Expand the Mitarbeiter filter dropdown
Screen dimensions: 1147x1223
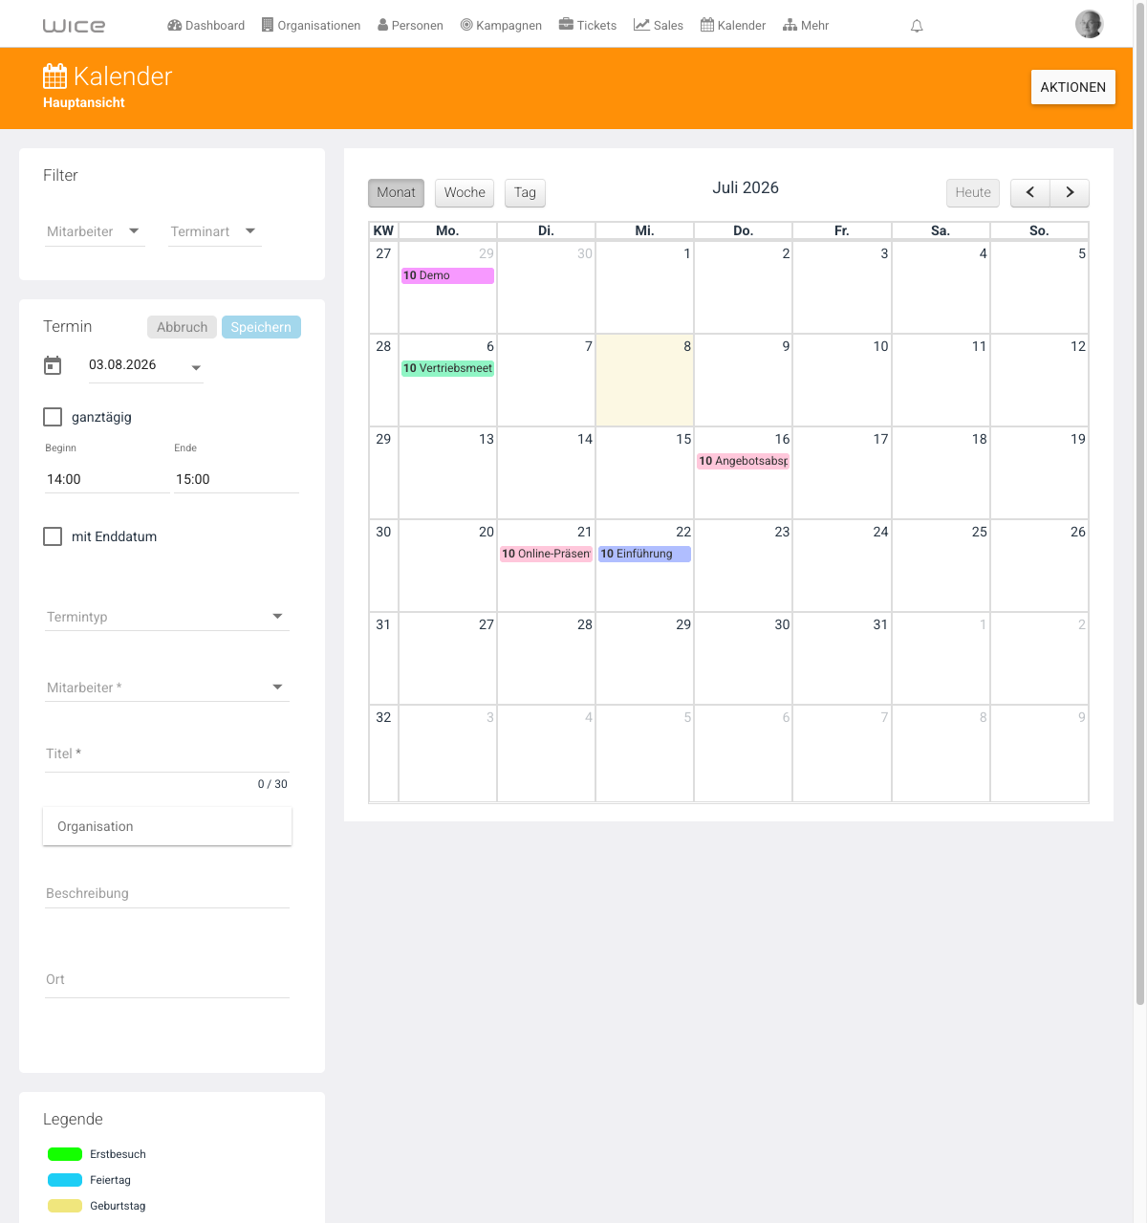(95, 231)
